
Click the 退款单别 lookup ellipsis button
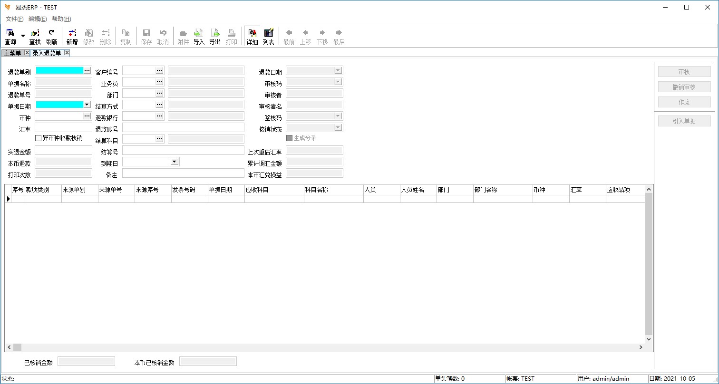tap(87, 70)
